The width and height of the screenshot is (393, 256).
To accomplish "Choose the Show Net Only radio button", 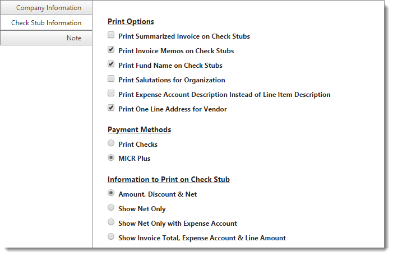I will pyautogui.click(x=111, y=208).
